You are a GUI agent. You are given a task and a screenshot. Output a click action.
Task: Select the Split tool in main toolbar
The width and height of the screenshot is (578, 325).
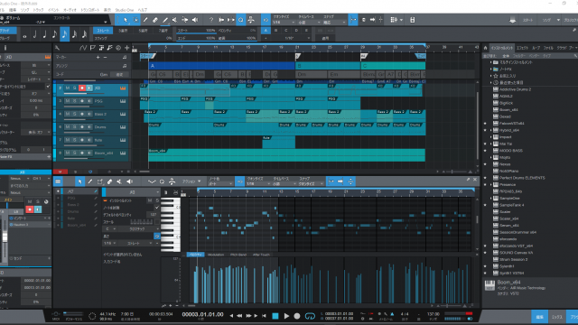(x=145, y=20)
